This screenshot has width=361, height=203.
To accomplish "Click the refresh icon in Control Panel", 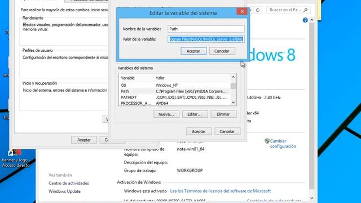I will (258, 10).
